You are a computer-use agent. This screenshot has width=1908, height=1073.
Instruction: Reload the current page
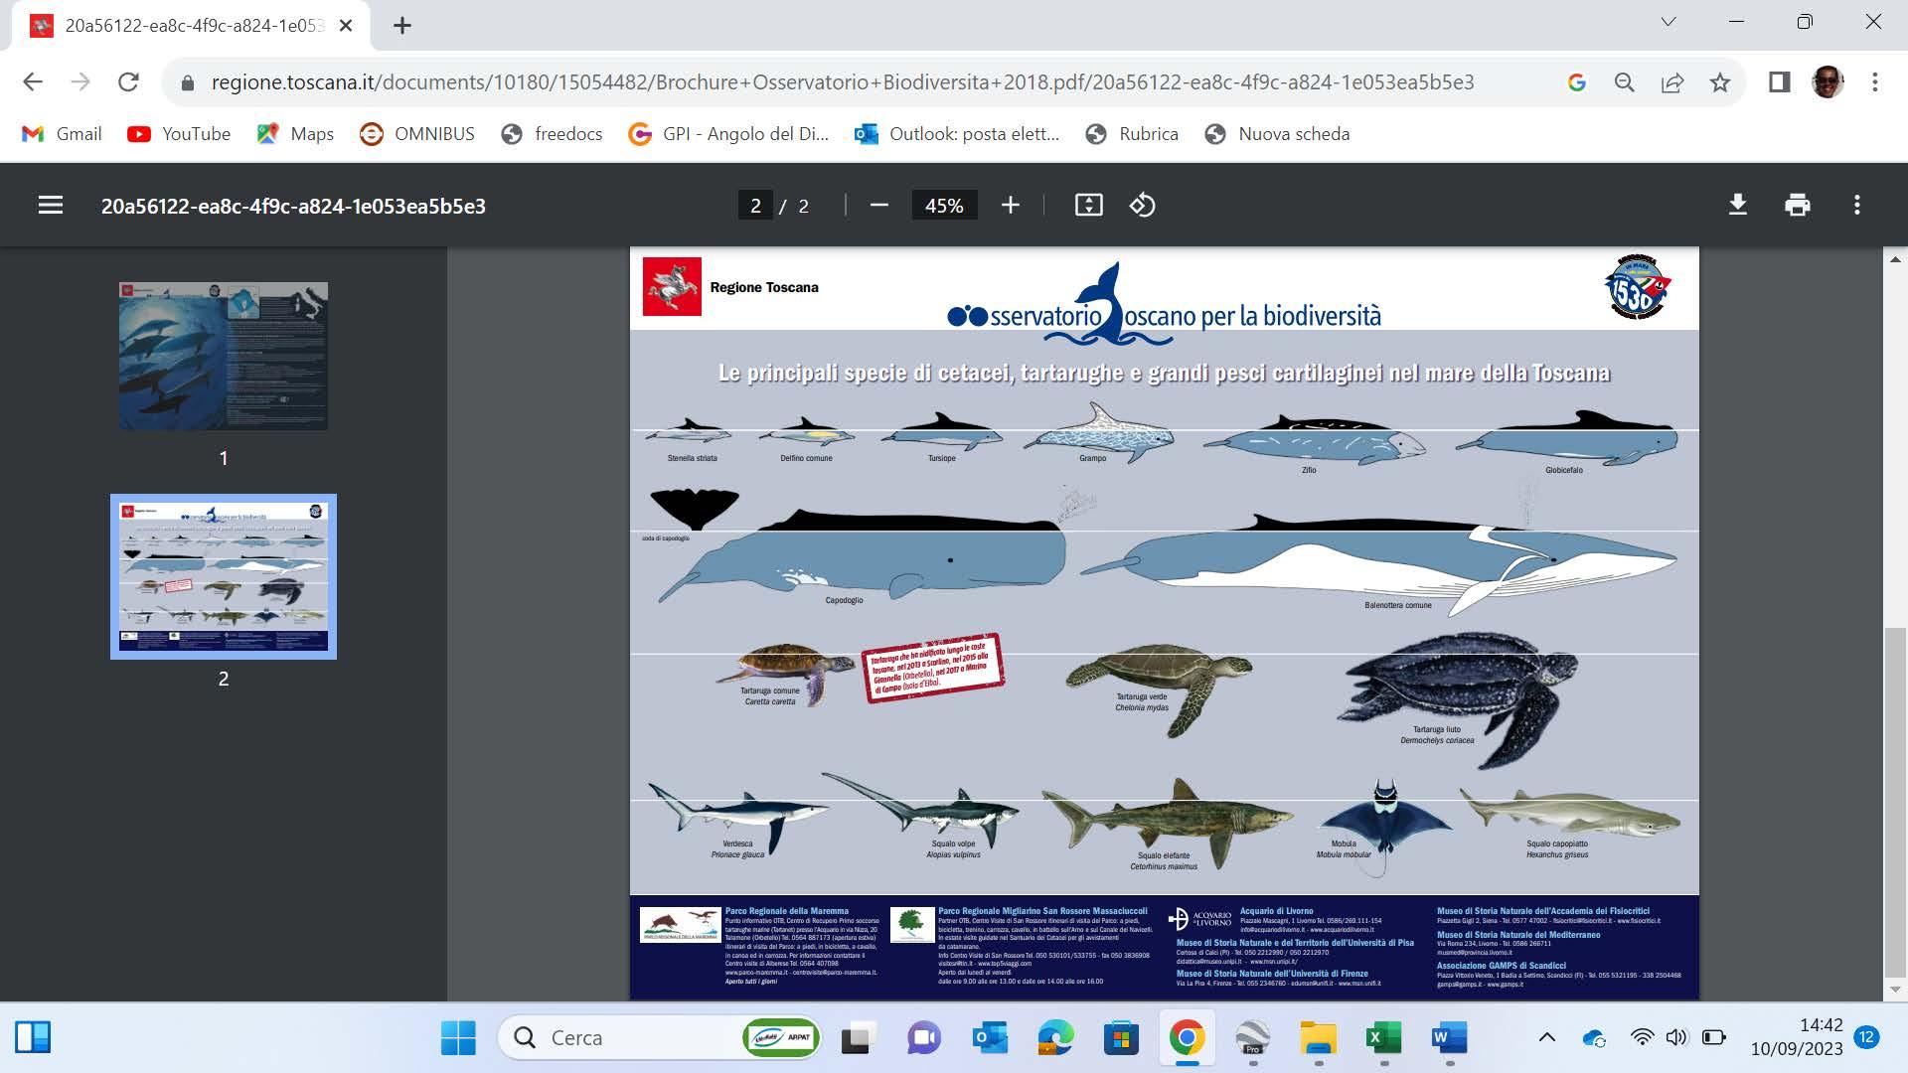(128, 82)
